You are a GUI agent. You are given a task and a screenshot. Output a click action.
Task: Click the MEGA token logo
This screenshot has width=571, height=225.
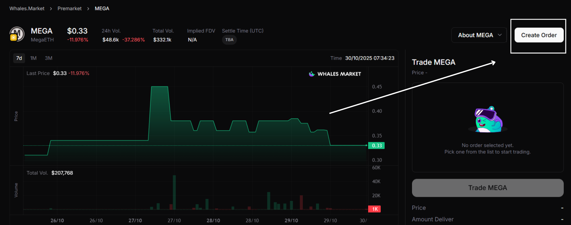(17, 34)
